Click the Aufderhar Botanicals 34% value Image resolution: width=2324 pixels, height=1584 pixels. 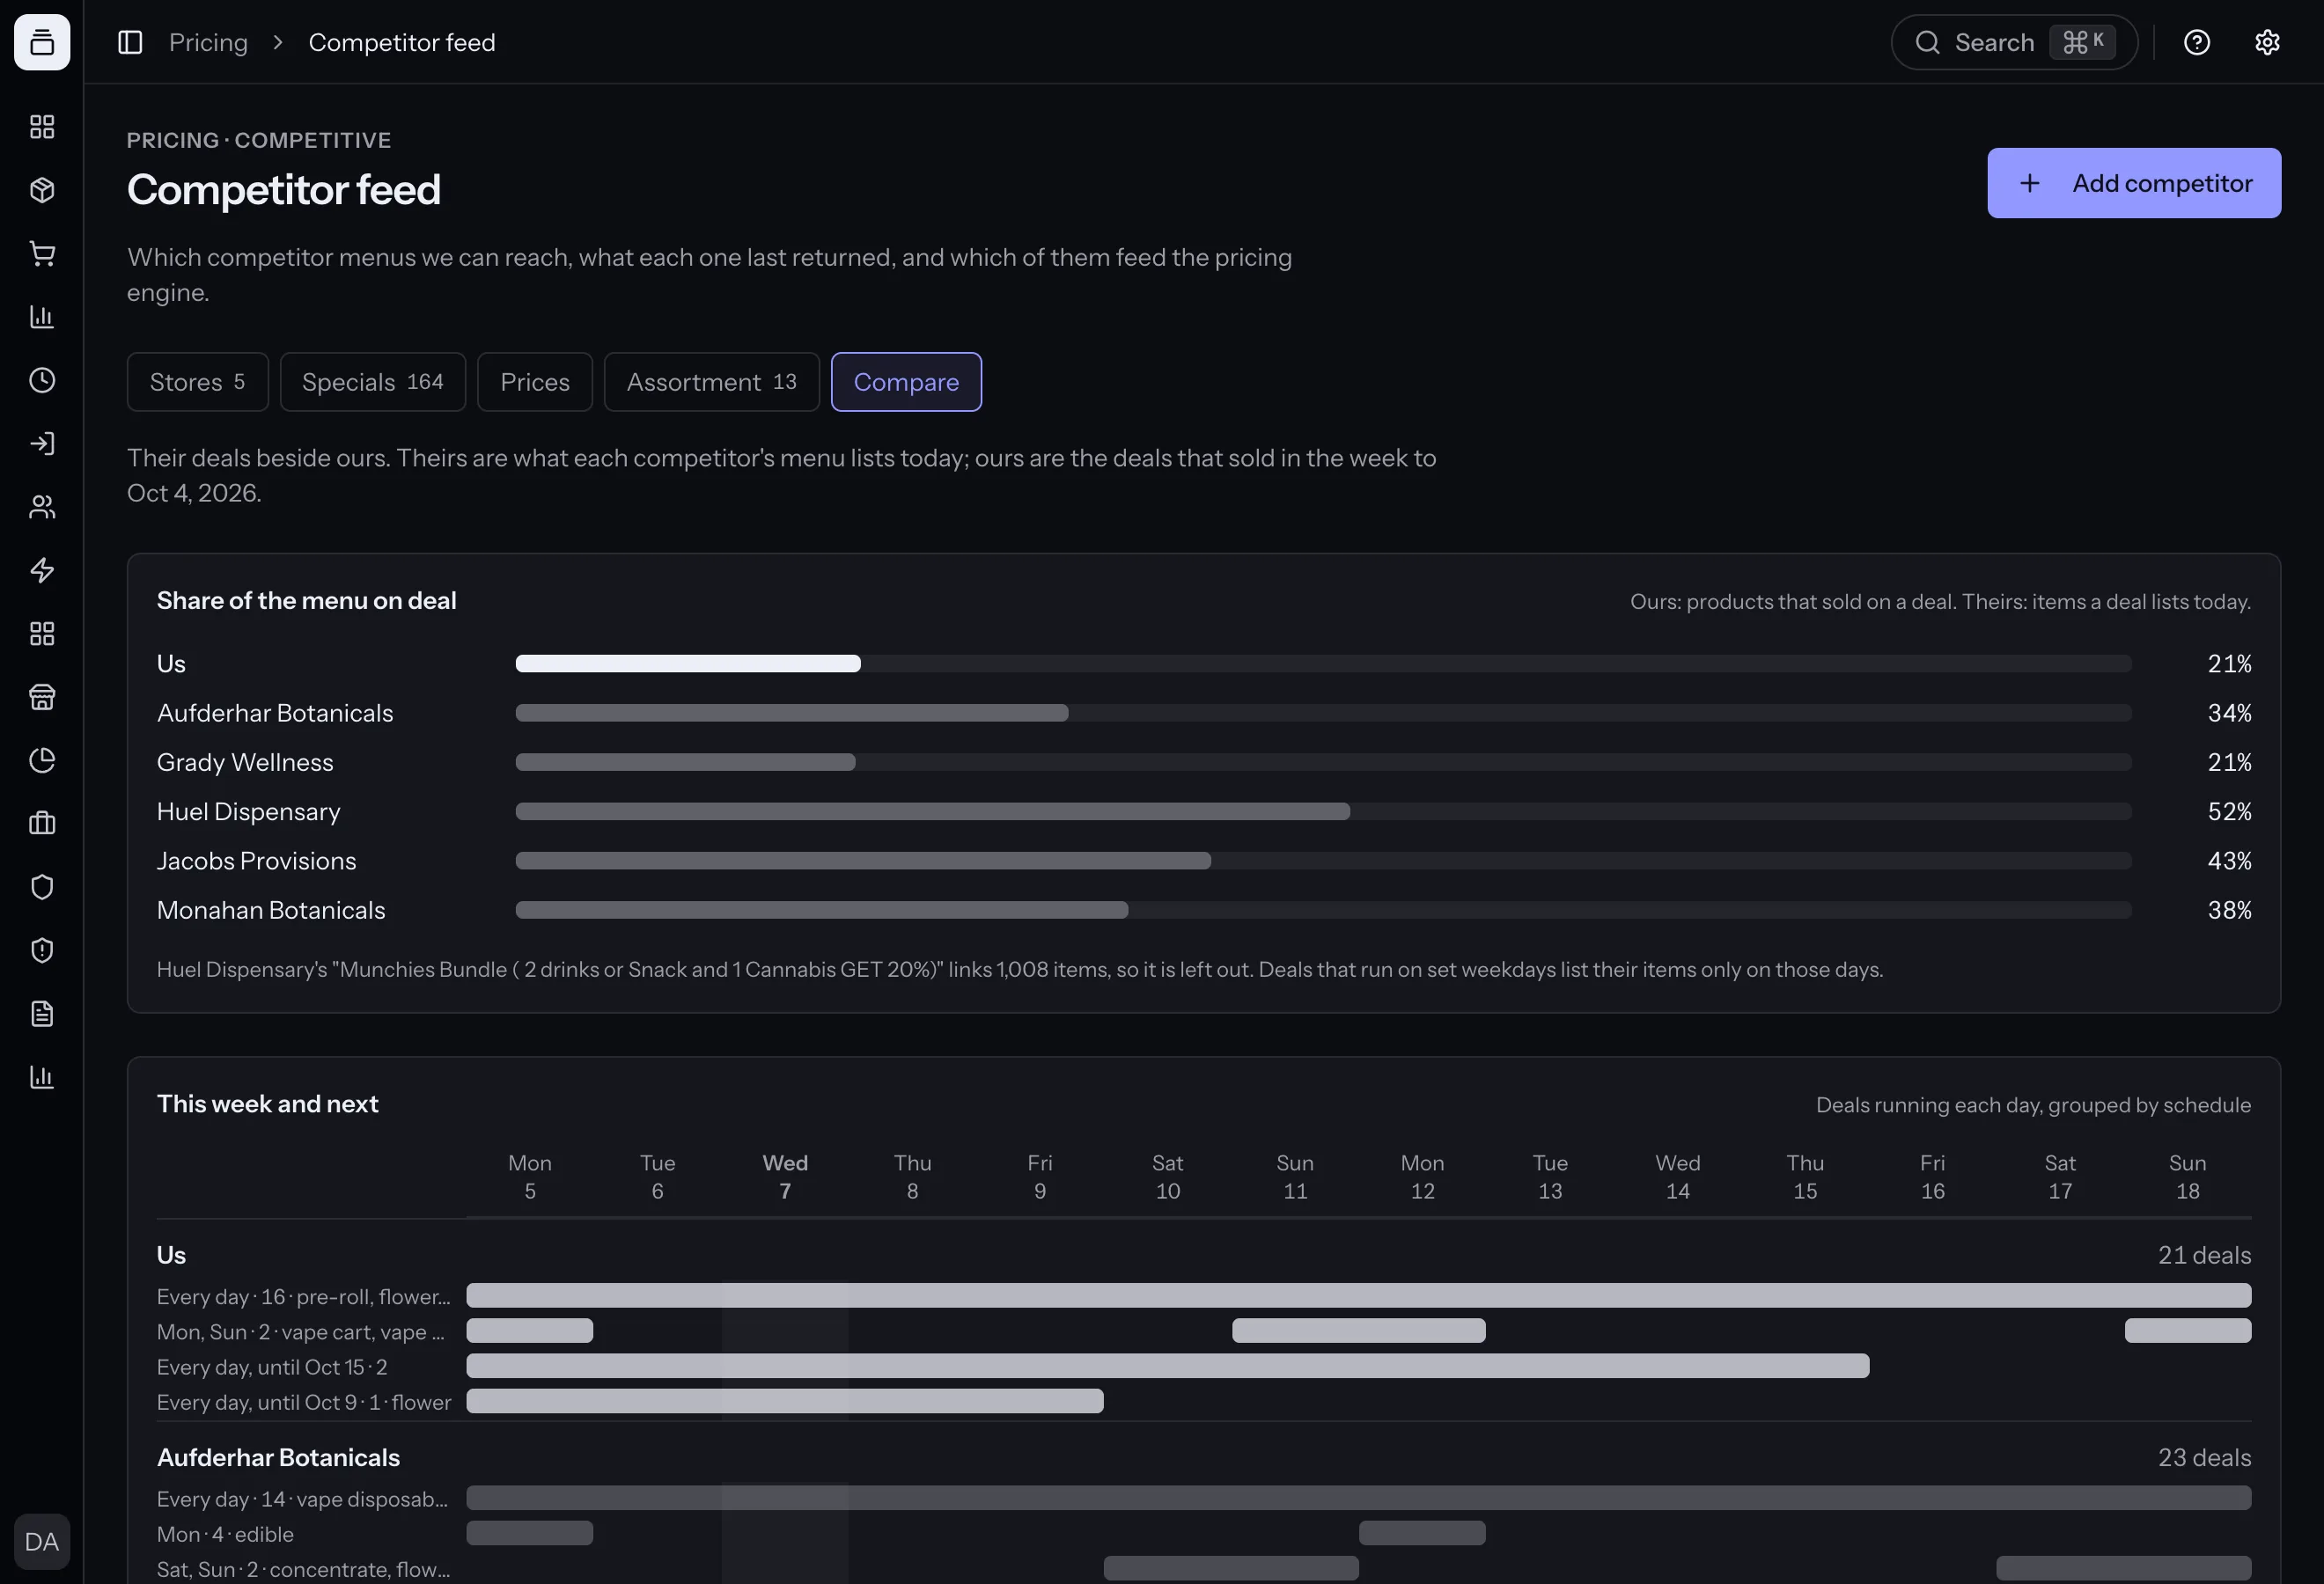[x=2229, y=713]
